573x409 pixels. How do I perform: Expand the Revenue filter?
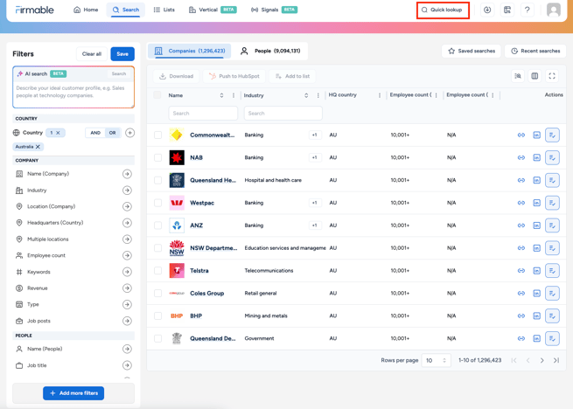(x=127, y=288)
